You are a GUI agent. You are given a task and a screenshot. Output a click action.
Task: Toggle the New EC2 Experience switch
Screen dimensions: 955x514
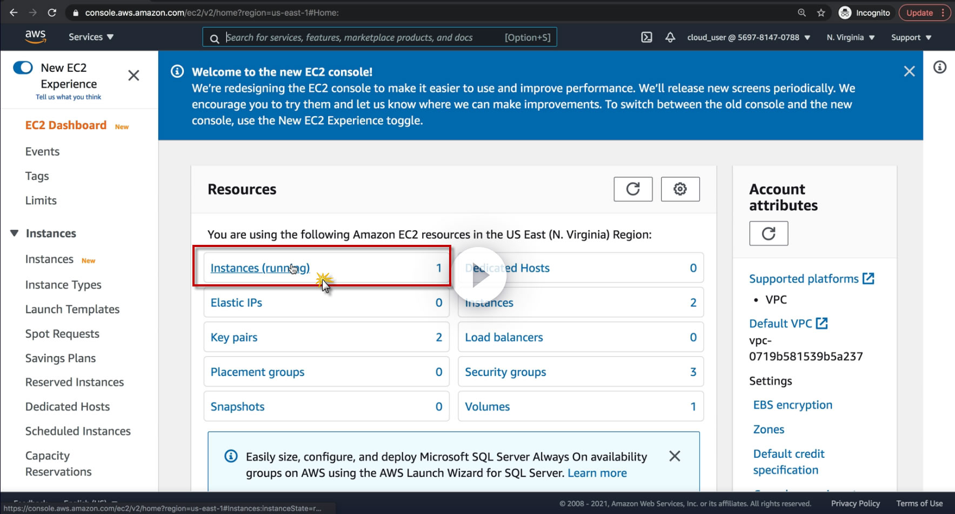click(x=23, y=68)
